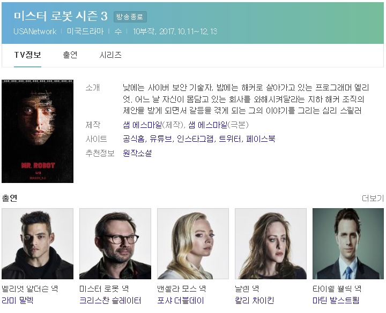386x313 pixels.
Task: Open the 원작소설 recommendation link
Action: pyautogui.click(x=137, y=154)
